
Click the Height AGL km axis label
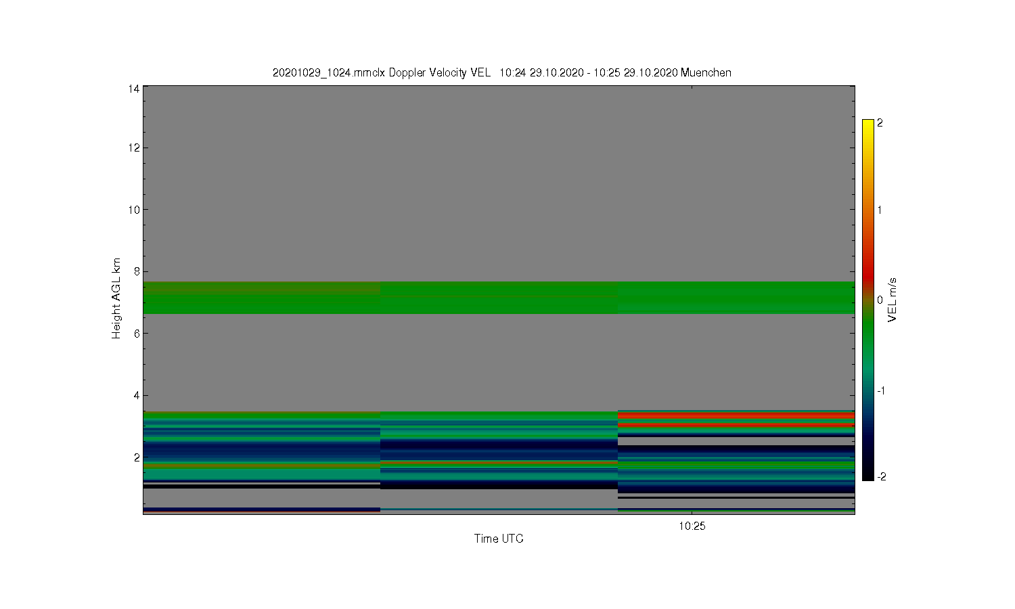[x=116, y=298]
